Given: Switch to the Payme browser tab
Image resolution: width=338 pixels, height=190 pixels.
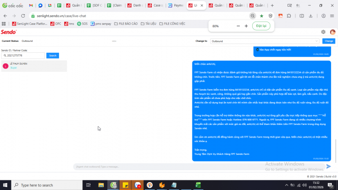Looking at the screenshot, I should (x=176, y=5).
